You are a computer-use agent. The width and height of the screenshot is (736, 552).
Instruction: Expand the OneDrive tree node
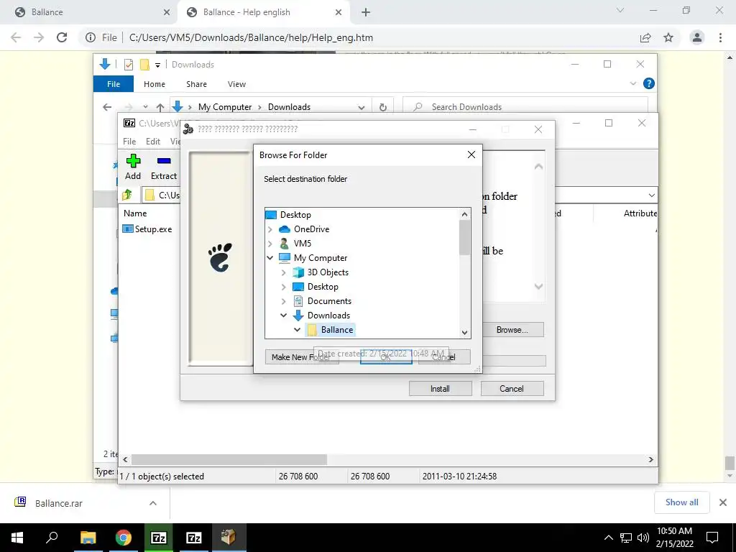pos(270,229)
